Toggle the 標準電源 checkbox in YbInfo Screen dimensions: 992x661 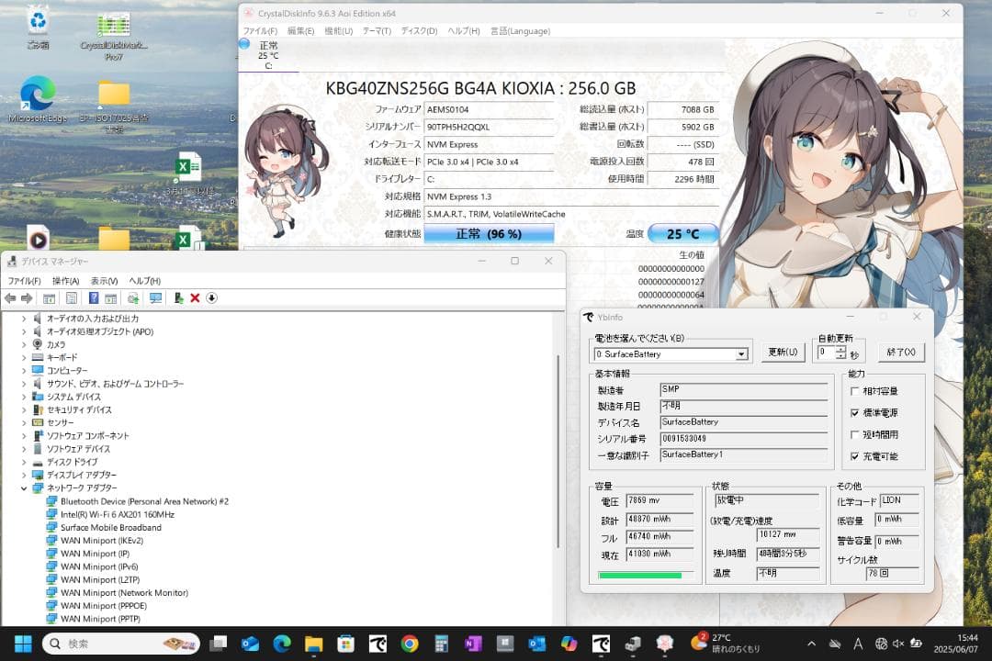[855, 413]
